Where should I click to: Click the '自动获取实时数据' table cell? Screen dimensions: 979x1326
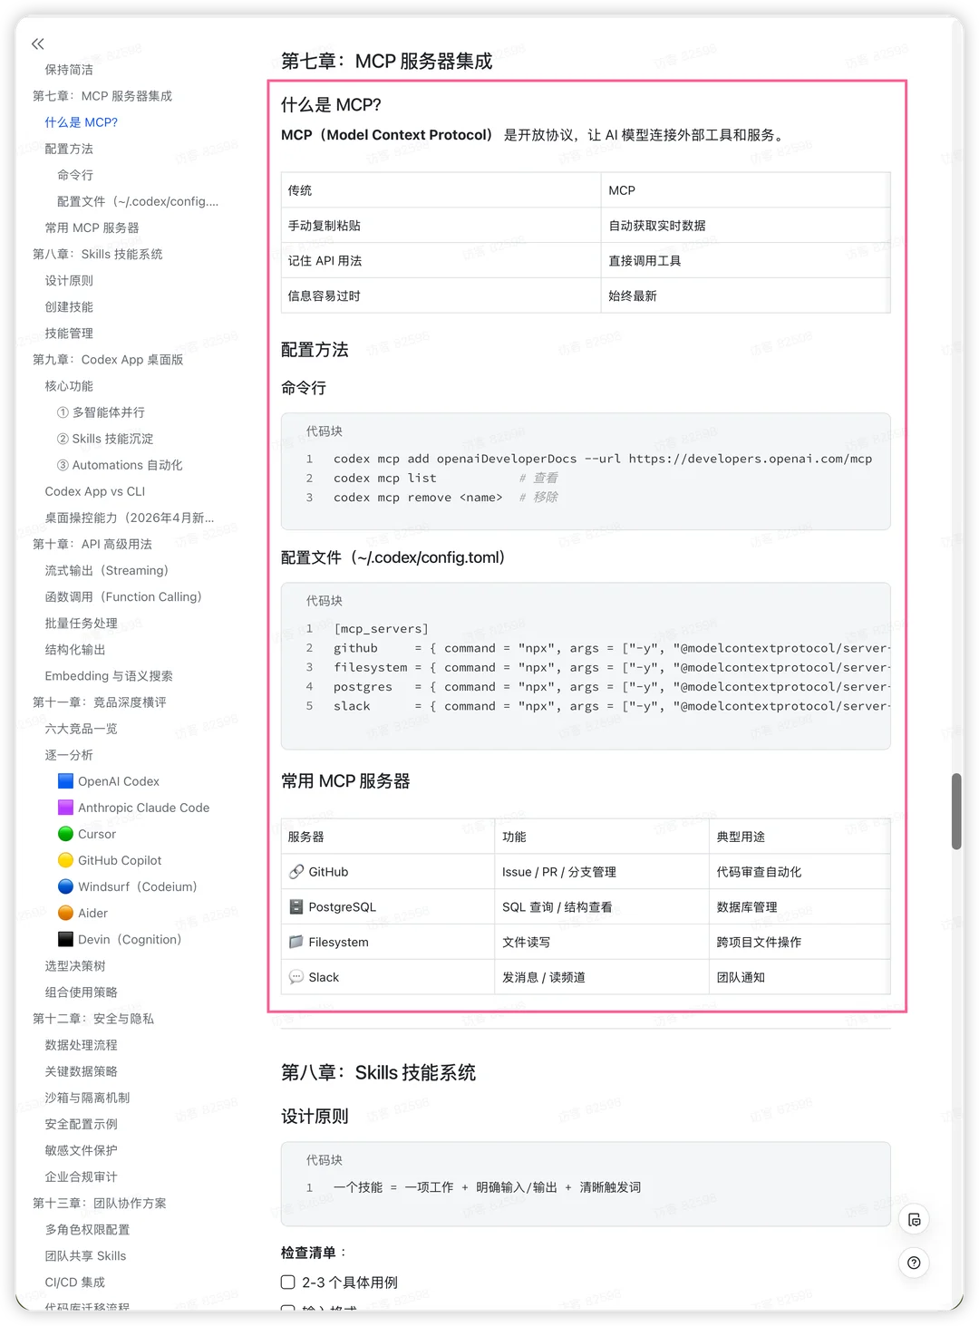[x=745, y=226]
